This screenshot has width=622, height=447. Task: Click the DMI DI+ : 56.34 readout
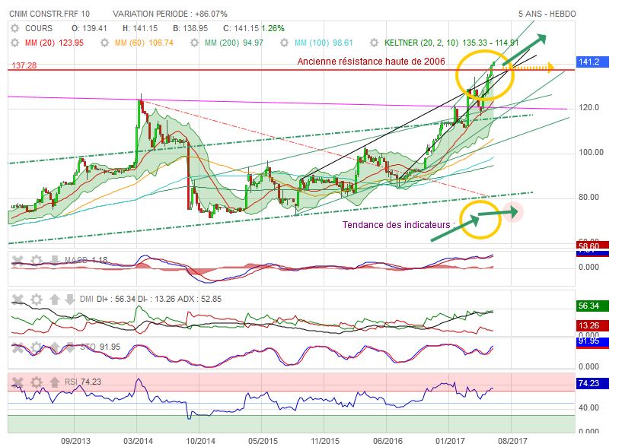pyautogui.click(x=107, y=300)
